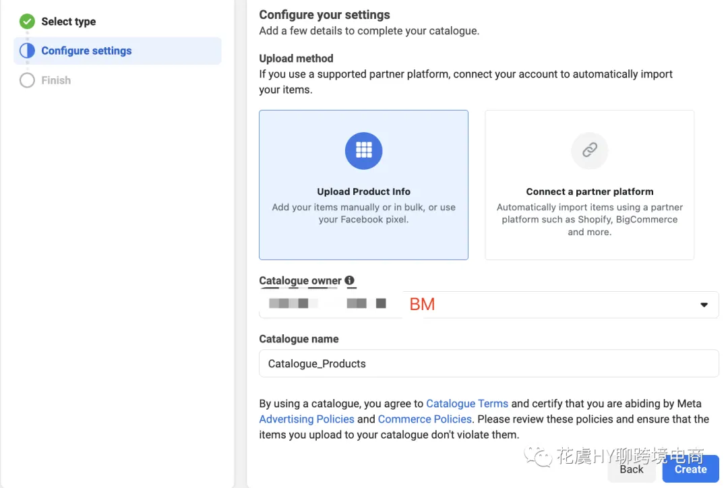
Task: Click the 'Add your items manually or in bulk' description
Action: click(x=363, y=213)
